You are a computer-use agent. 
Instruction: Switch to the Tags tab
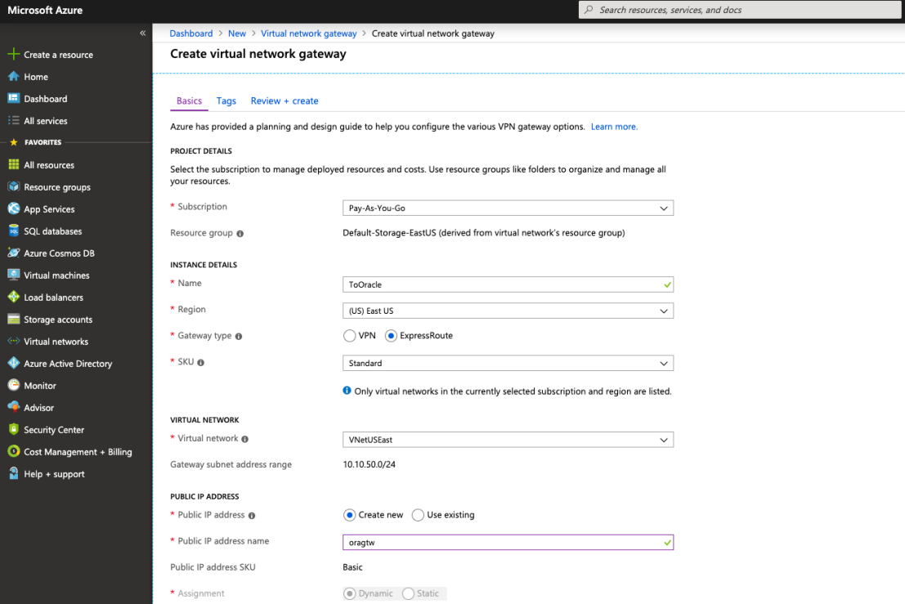(x=226, y=101)
